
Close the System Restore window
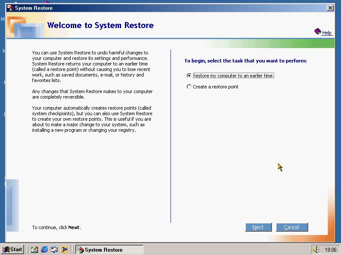pyautogui.click(x=330, y=8)
